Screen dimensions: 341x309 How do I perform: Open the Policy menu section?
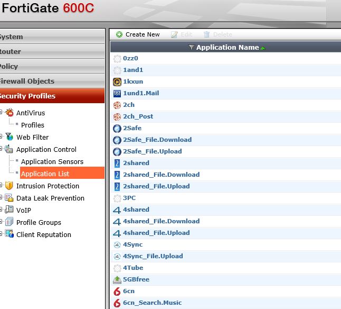52,66
